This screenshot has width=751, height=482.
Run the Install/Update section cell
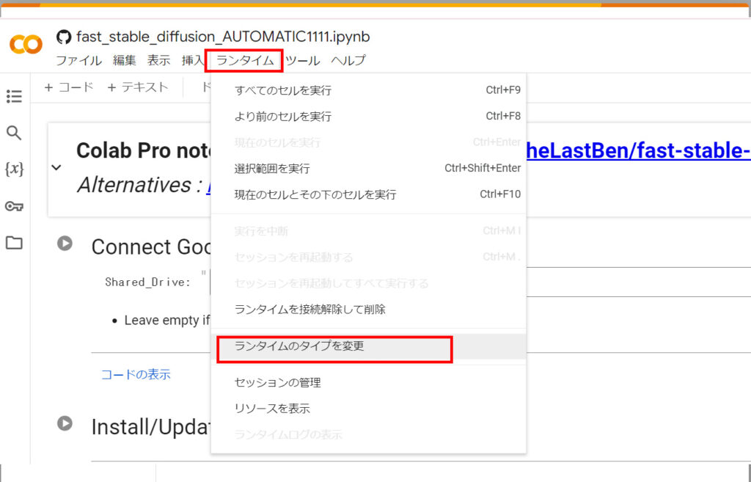(x=65, y=424)
